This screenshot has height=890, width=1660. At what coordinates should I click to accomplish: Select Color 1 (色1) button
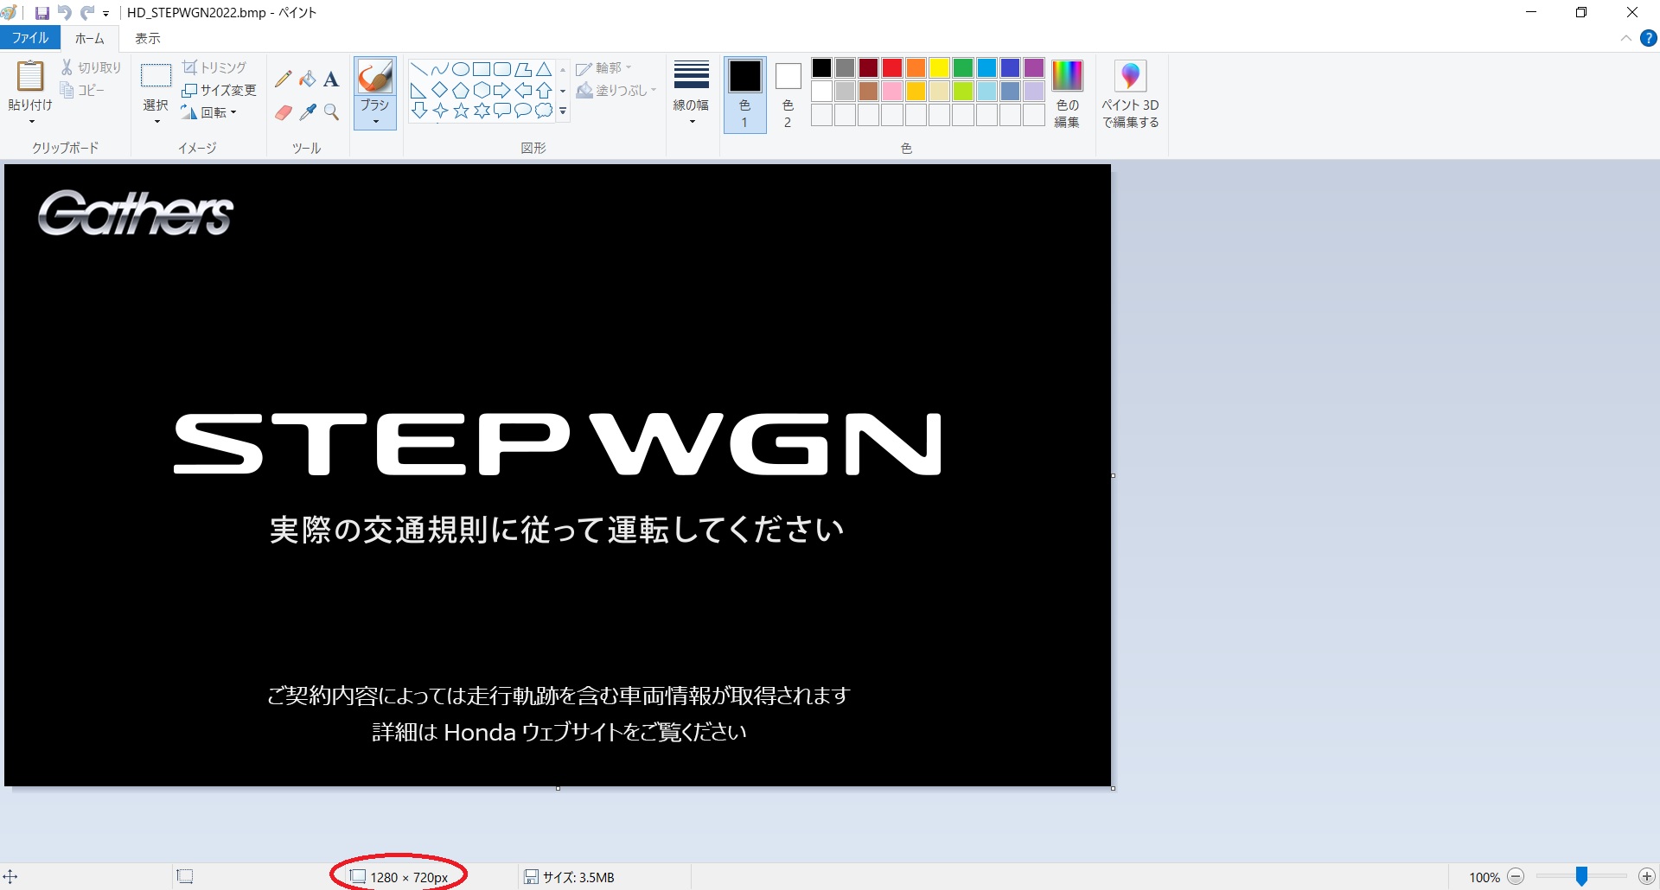(x=744, y=94)
